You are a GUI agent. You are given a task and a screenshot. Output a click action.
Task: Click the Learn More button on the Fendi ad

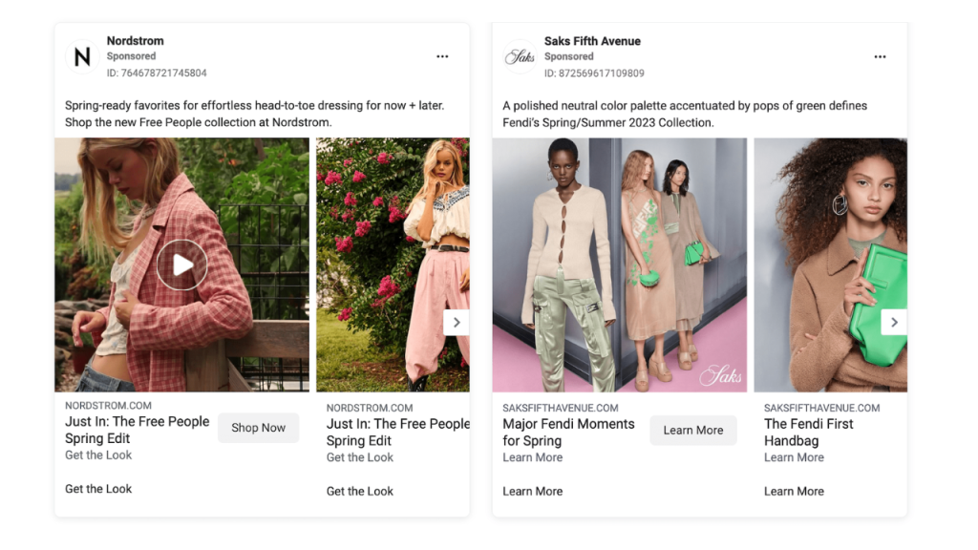pyautogui.click(x=693, y=430)
